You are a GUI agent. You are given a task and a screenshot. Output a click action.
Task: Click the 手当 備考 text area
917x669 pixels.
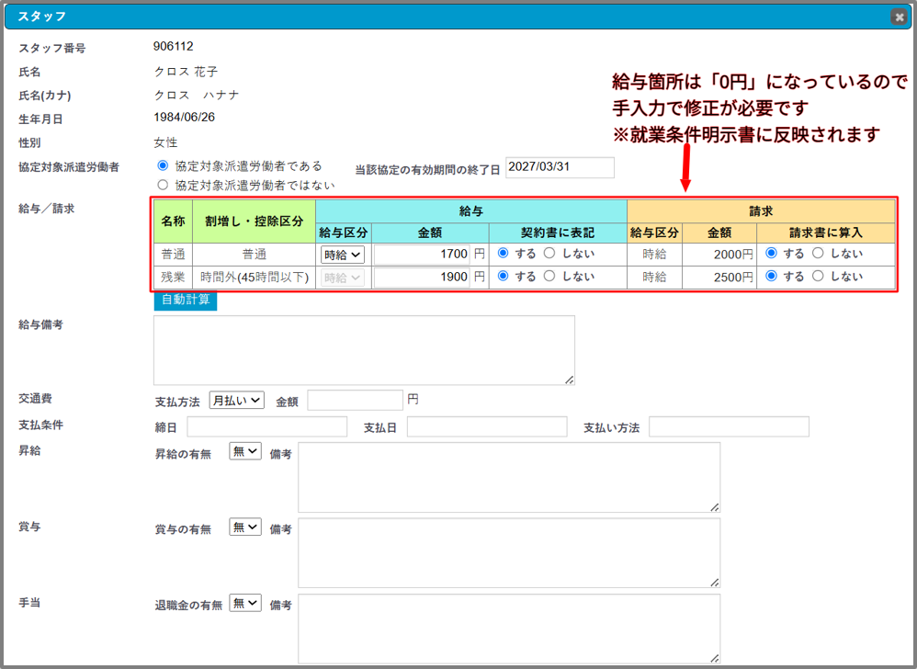(x=509, y=629)
